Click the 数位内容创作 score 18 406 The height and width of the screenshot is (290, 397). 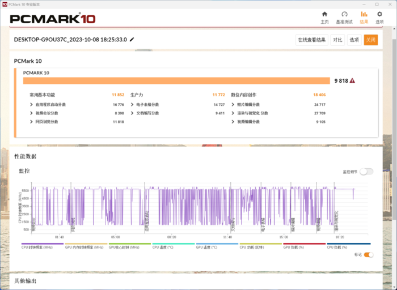pos(319,95)
